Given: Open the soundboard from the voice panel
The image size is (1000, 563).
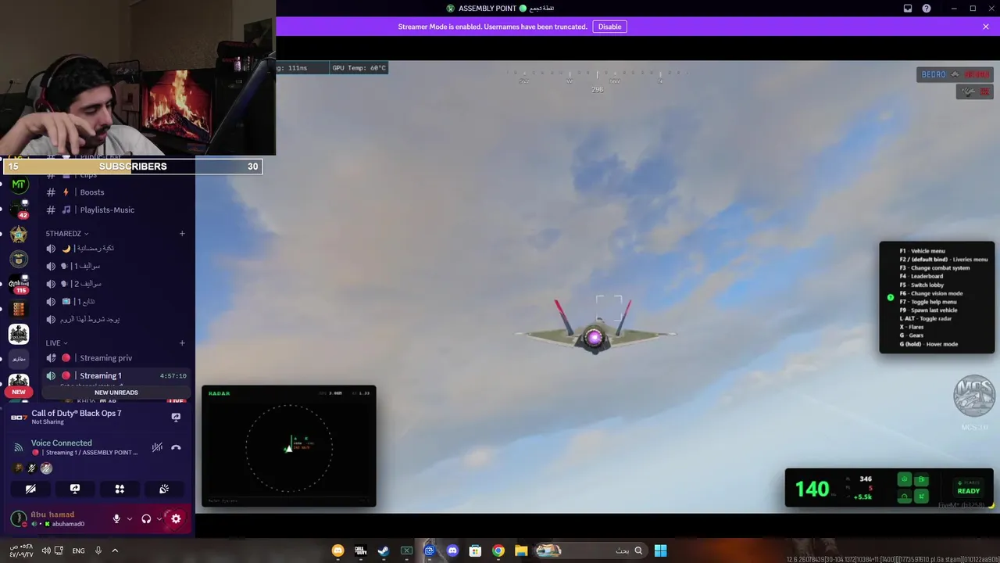Looking at the screenshot, I should point(164,489).
